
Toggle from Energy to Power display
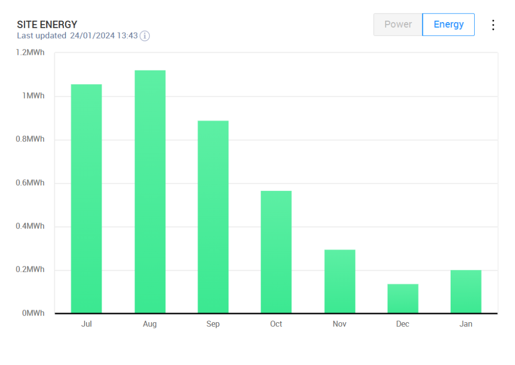coord(397,24)
